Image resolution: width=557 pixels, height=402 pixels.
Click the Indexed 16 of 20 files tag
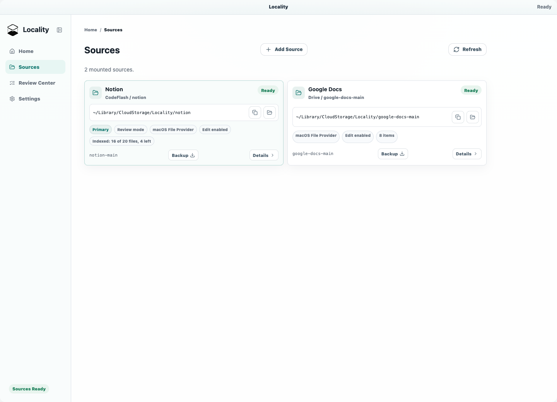pos(122,141)
